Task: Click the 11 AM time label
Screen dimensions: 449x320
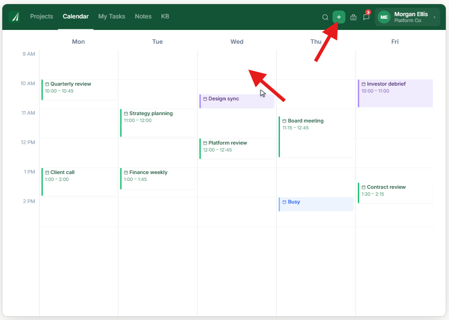Action: [x=29, y=113]
